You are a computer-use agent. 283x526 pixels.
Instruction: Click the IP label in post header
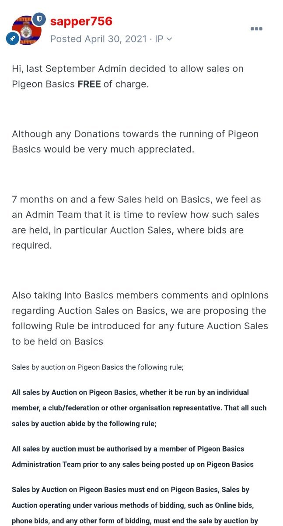[x=159, y=39]
